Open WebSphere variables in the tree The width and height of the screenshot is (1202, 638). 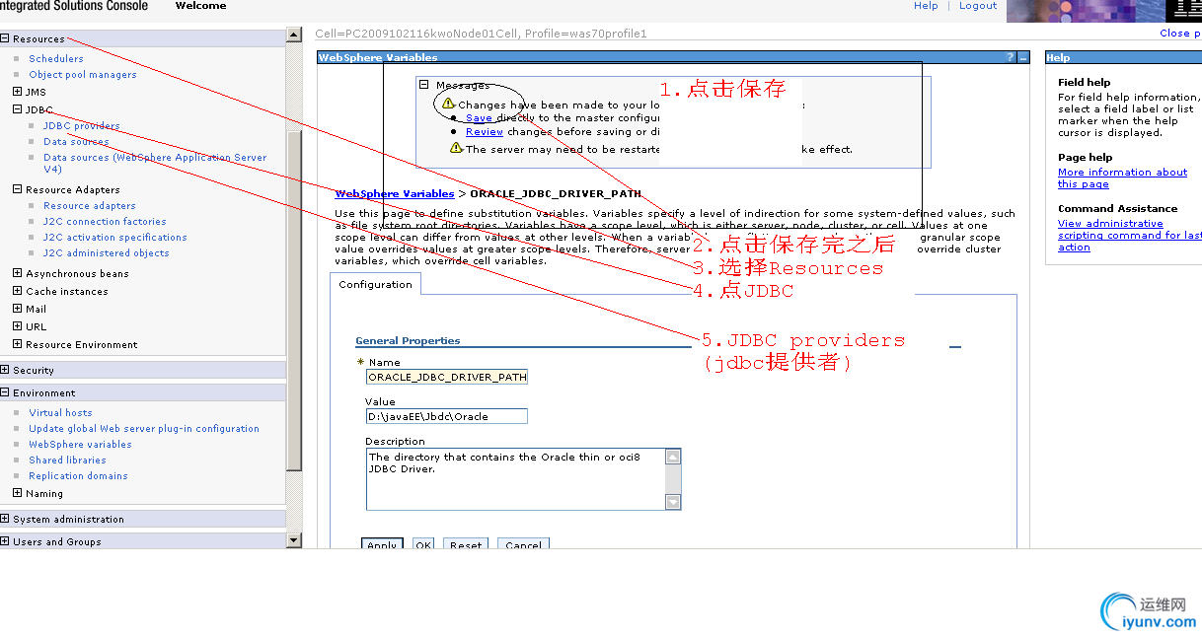(80, 445)
